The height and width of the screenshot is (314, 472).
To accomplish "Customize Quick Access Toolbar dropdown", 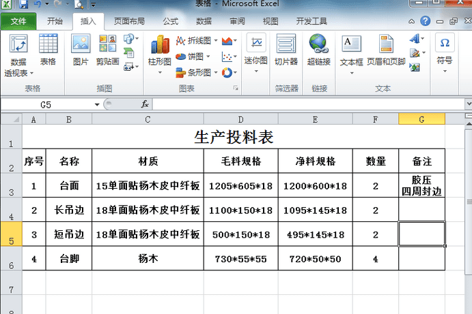I will (x=93, y=5).
